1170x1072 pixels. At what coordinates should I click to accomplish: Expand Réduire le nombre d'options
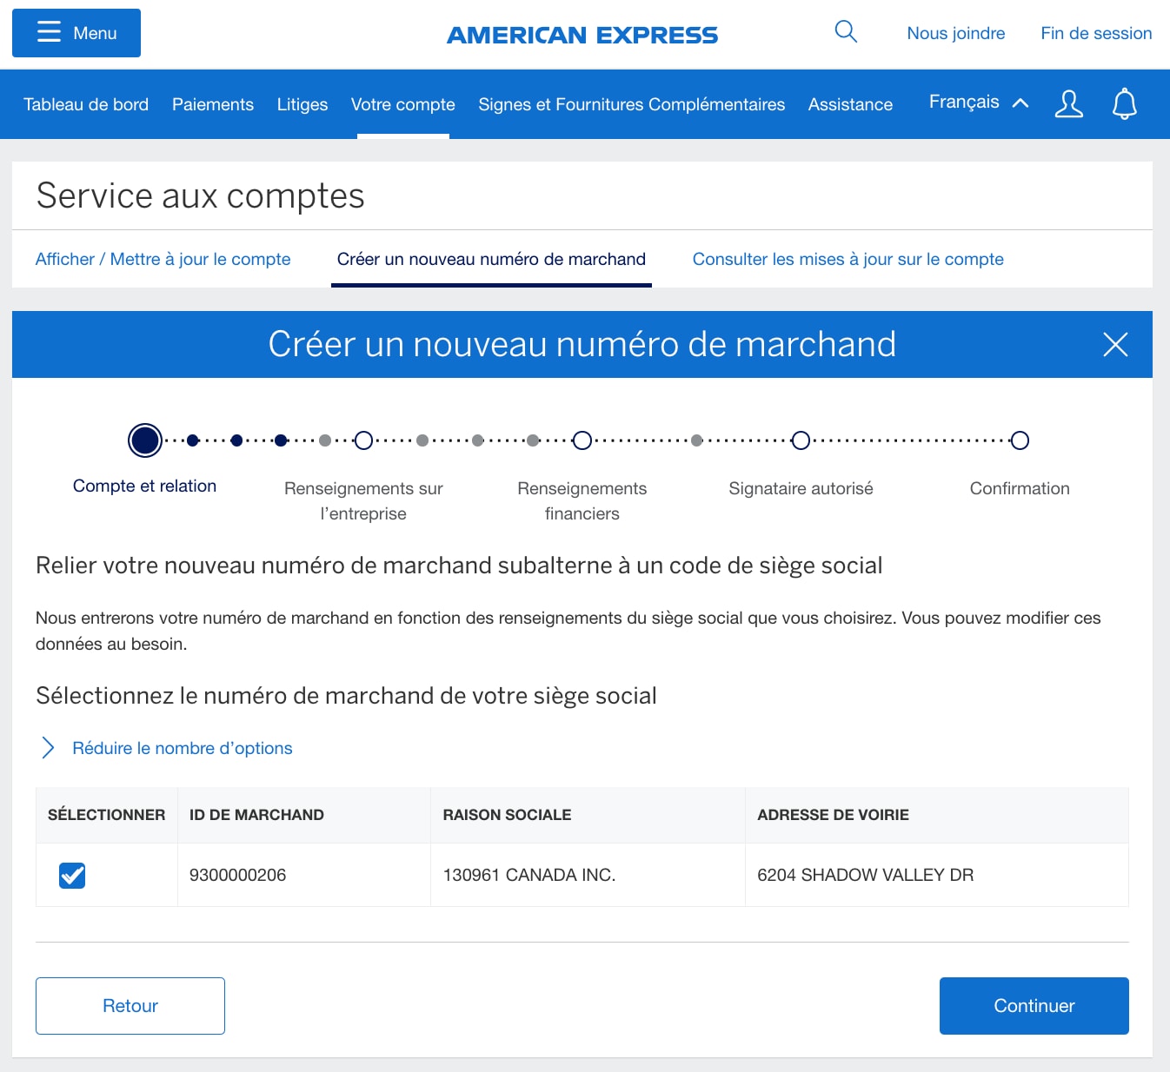point(182,748)
